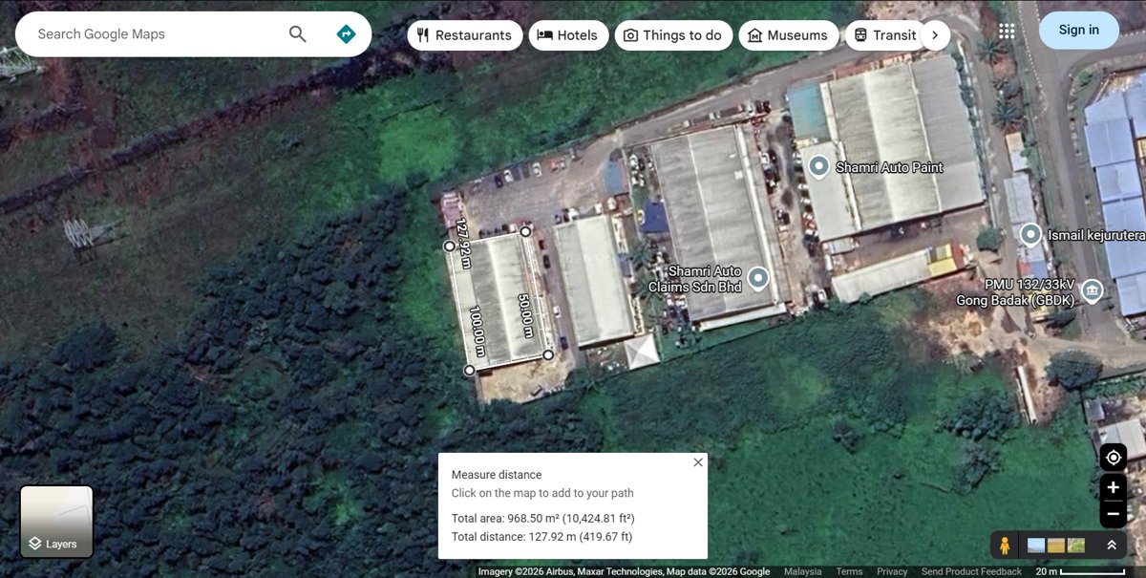
Task: Open the Layers map type switcher
Action: point(57,522)
